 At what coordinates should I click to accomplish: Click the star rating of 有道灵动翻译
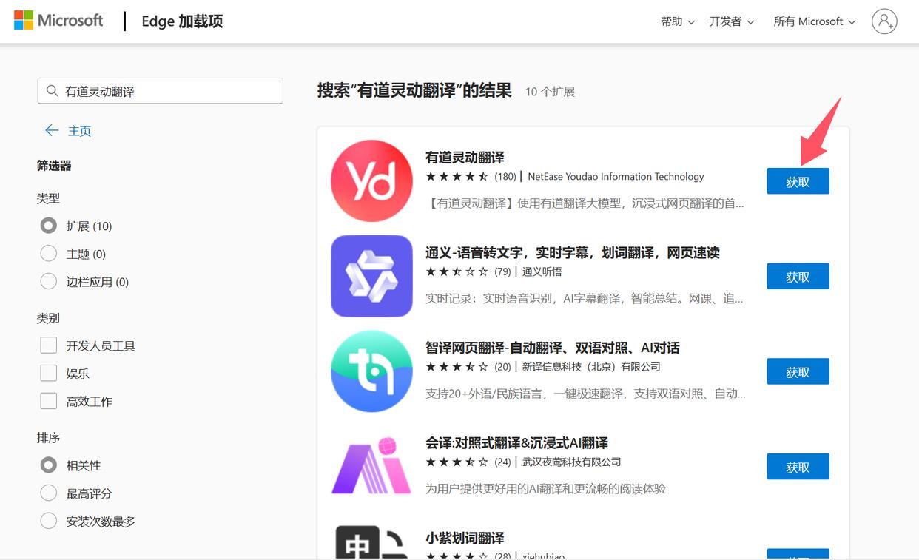click(x=457, y=177)
